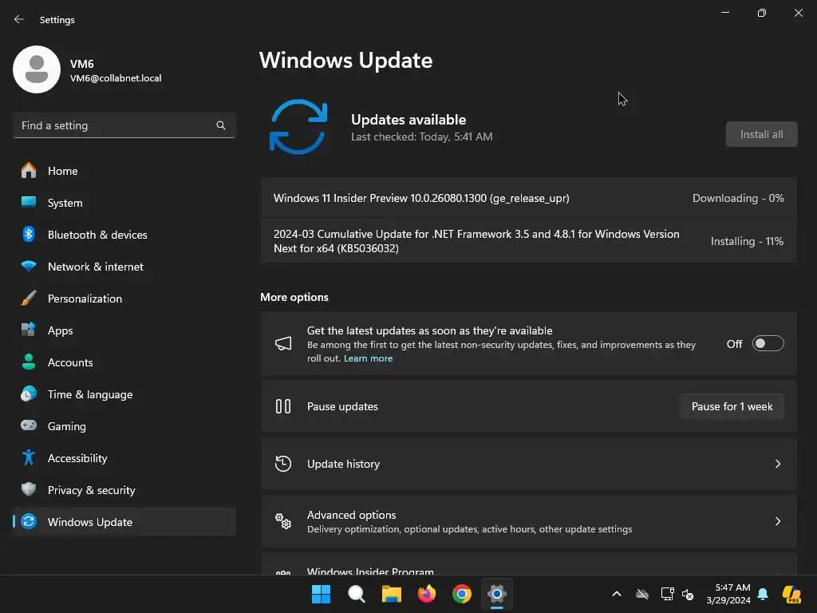Select Accessibility in the sidebar
The image size is (817, 613).
click(x=124, y=457)
